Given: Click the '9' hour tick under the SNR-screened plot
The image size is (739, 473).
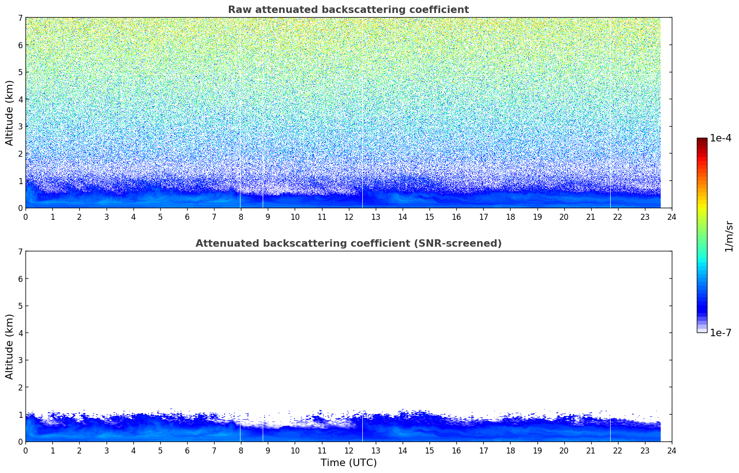Looking at the screenshot, I should [x=268, y=450].
